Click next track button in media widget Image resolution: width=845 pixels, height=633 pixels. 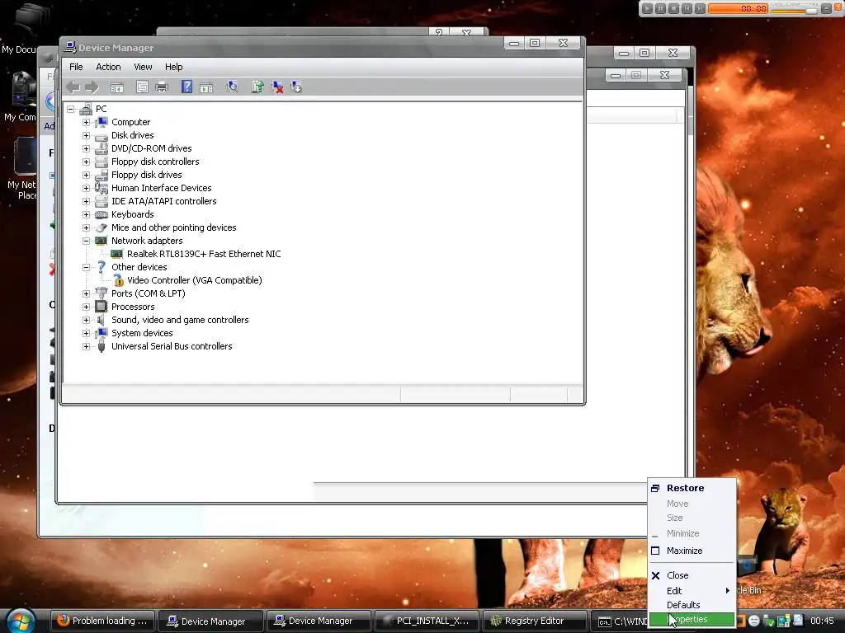coord(700,8)
